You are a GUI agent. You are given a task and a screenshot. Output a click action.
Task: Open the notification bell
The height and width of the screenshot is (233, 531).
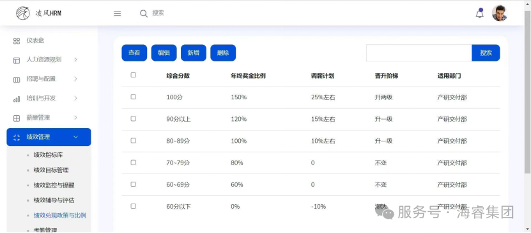[x=479, y=13]
